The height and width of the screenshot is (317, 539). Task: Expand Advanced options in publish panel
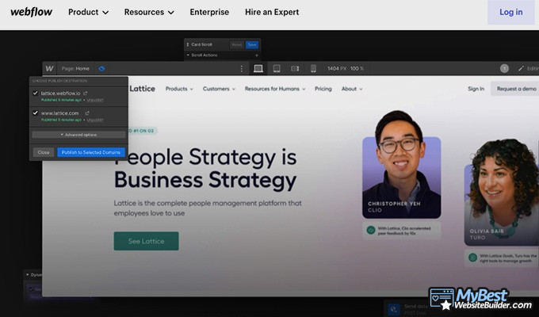pyautogui.click(x=78, y=135)
